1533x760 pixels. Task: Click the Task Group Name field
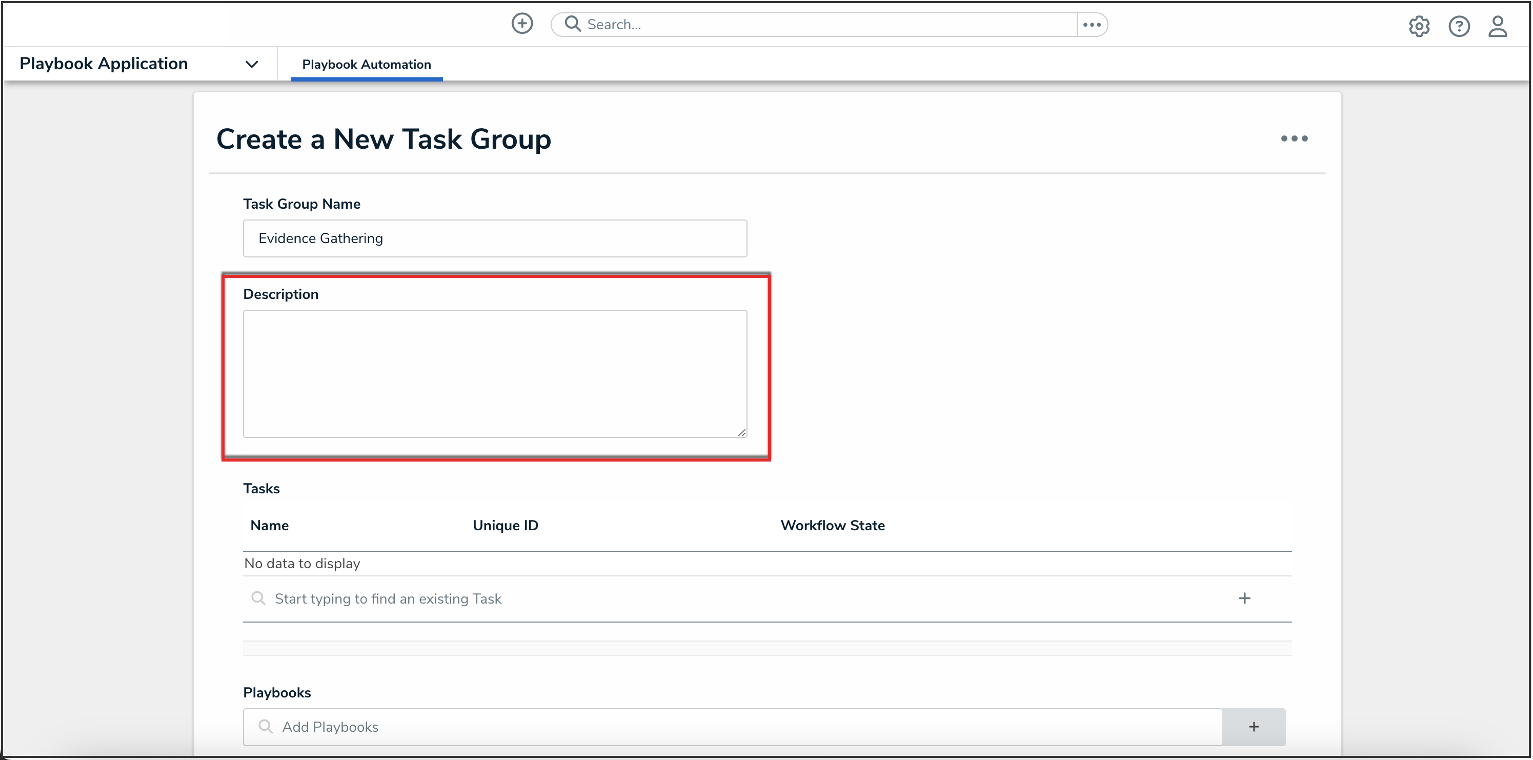tap(494, 238)
